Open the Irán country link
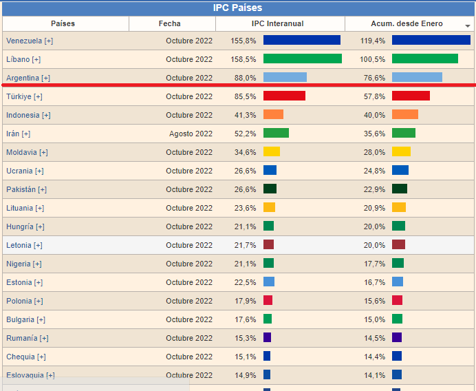The height and width of the screenshot is (391, 476). tap(12, 134)
